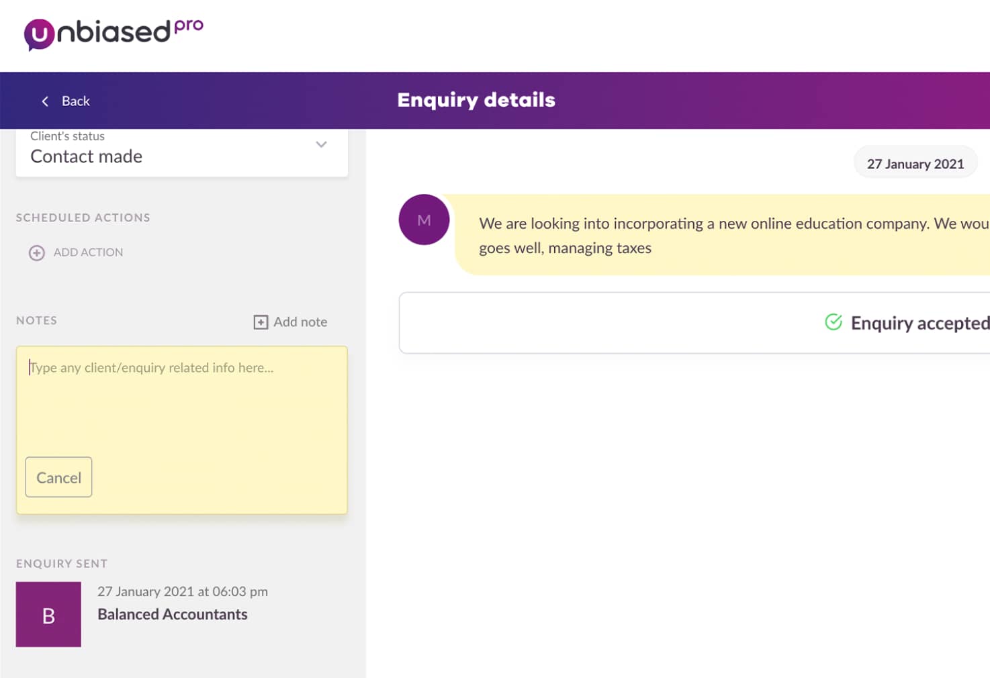Click the plus circle Add Action icon
Viewport: 990px width, 678px height.
(x=37, y=253)
